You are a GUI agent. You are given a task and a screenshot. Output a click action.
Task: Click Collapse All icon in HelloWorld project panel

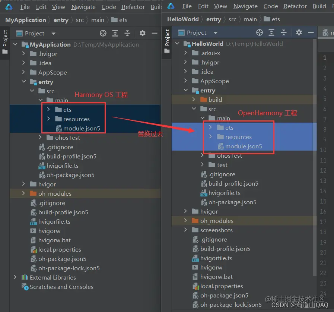[283, 33]
